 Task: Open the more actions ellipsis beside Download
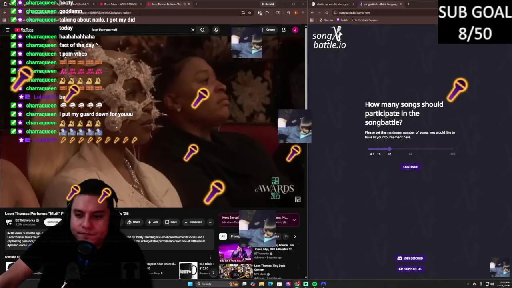[x=210, y=222]
